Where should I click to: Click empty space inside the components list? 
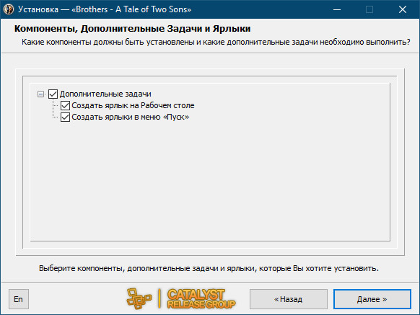click(210, 182)
